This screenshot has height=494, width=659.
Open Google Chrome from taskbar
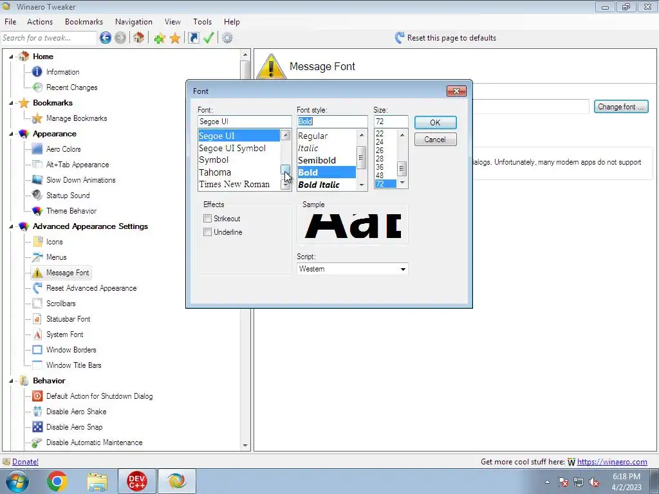point(57,481)
